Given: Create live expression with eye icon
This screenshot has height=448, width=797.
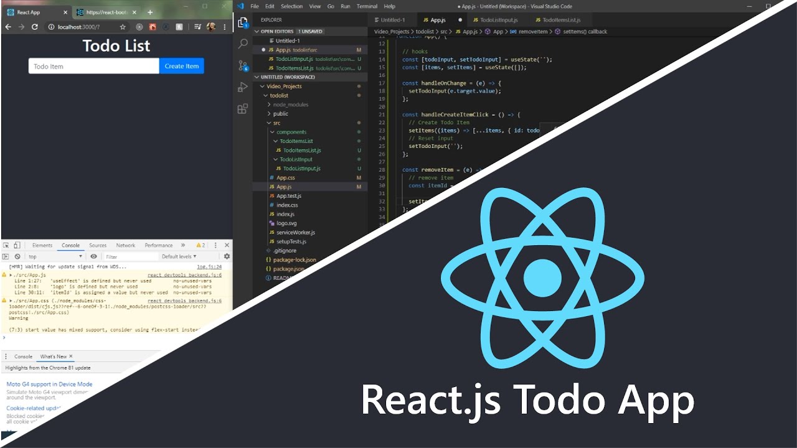Looking at the screenshot, I should 93,256.
